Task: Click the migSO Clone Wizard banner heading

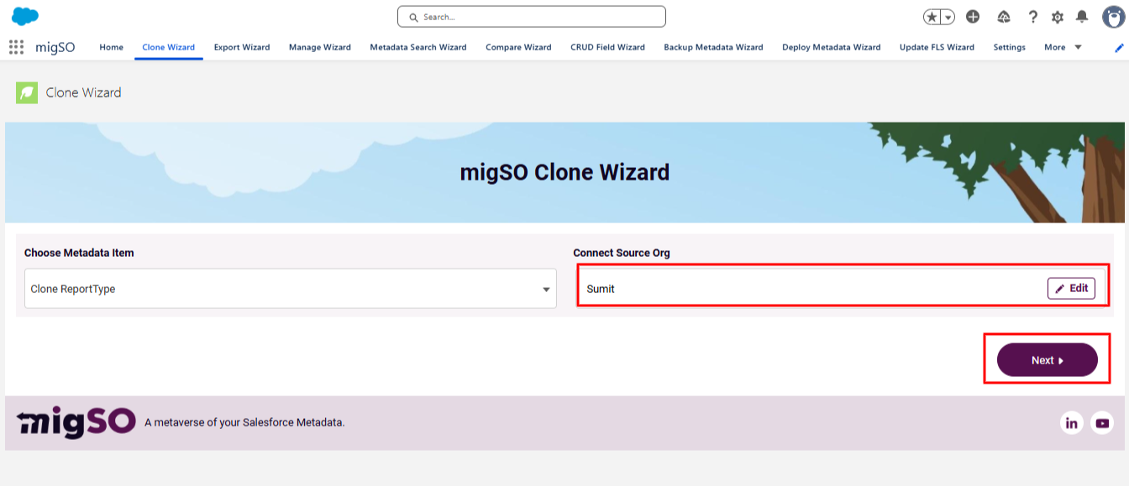Action: point(564,172)
